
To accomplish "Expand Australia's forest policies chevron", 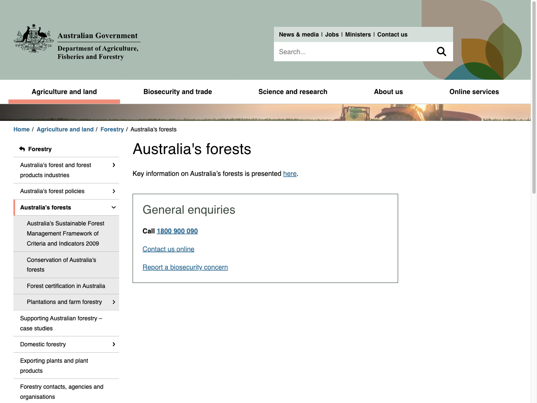I will pos(114,191).
